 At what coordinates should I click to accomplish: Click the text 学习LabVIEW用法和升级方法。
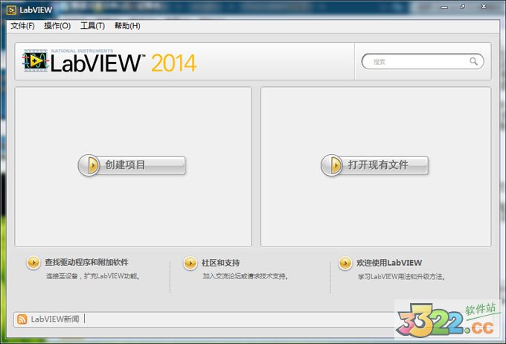pos(401,277)
